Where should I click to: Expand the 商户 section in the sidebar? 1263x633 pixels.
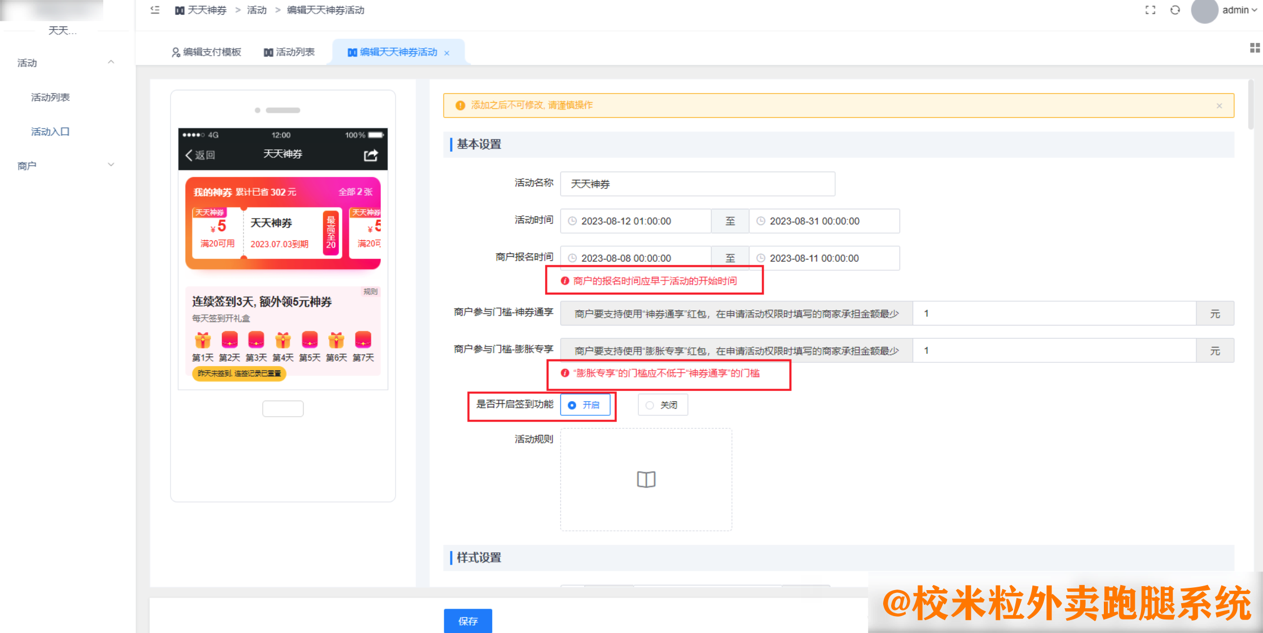point(27,165)
